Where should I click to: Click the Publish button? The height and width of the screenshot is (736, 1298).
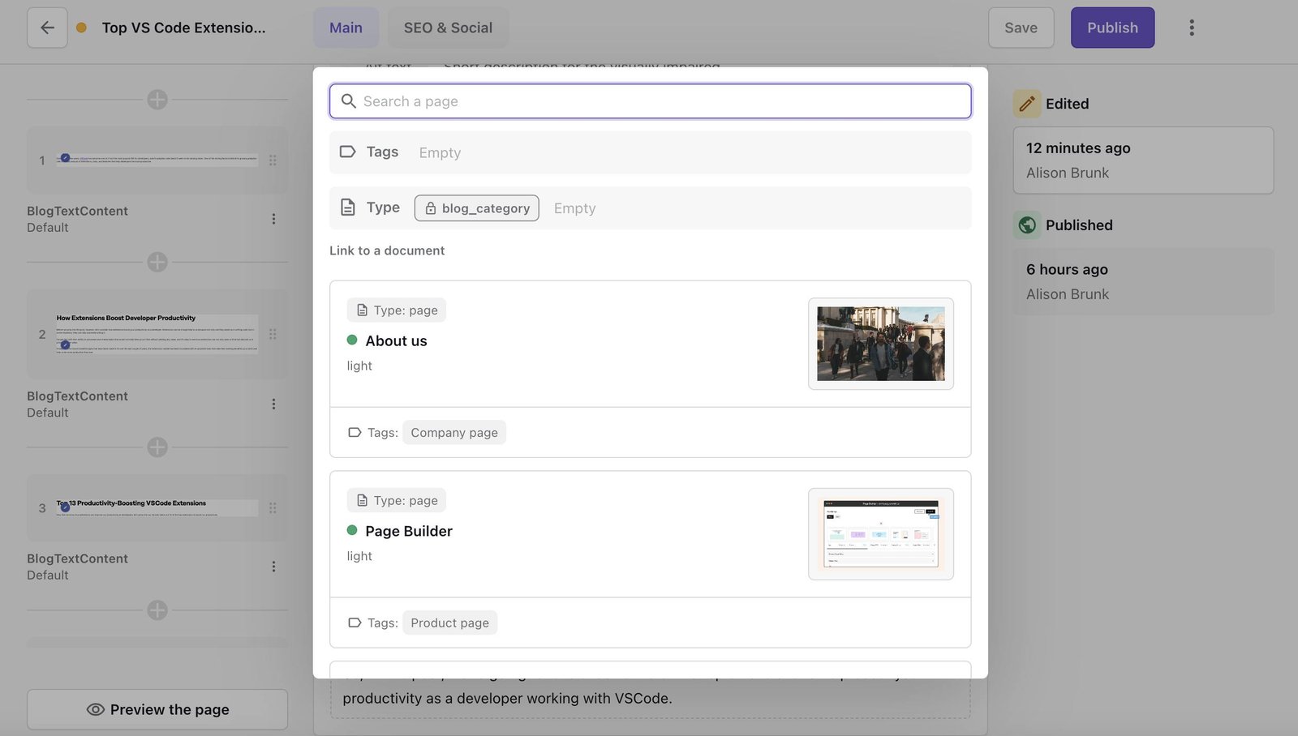tap(1112, 27)
